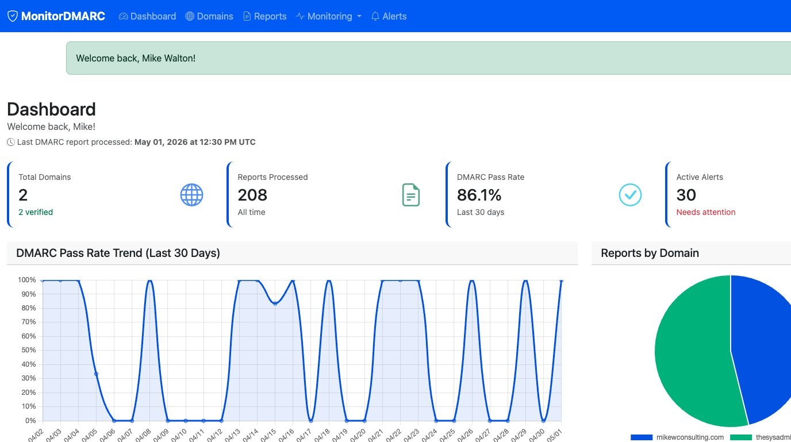Click the 'All time' text under 208
Screen dimensions: 791x442
pos(252,212)
